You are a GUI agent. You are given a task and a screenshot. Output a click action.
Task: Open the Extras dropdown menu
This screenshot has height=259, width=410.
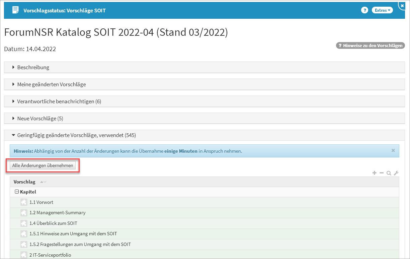(x=382, y=10)
